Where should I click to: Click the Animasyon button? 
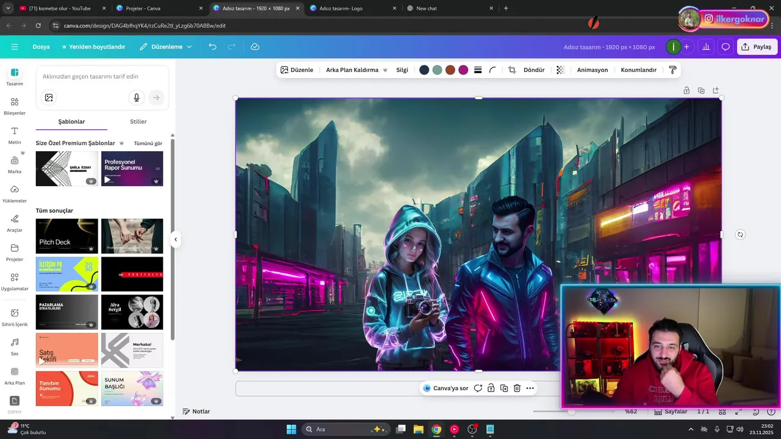coord(592,70)
